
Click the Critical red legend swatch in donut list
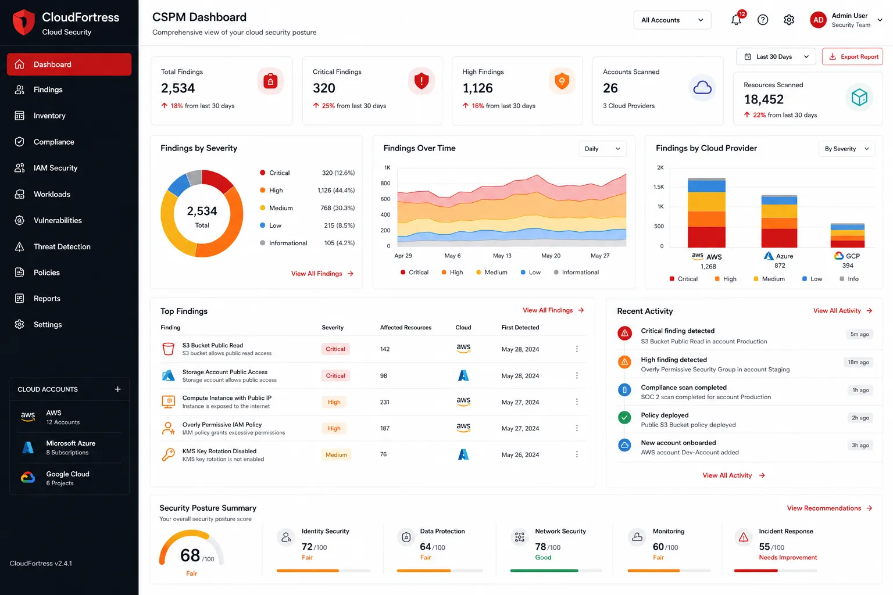coord(263,173)
